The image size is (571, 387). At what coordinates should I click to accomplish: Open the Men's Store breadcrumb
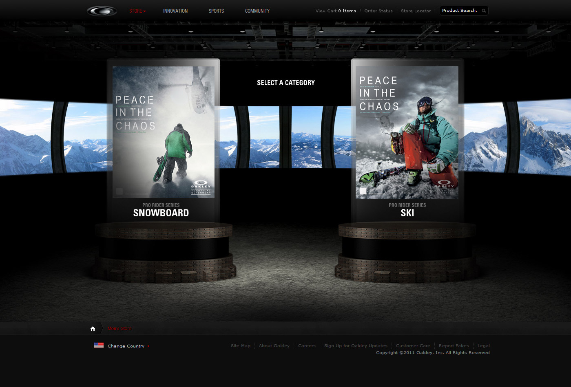coord(120,328)
